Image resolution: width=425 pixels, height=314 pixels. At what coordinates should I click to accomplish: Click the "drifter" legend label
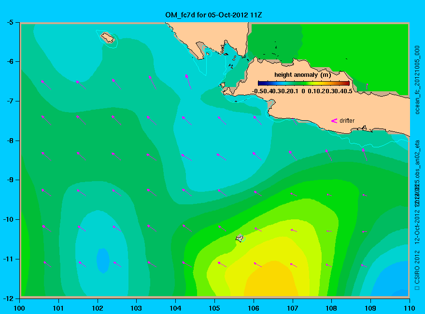(x=347, y=121)
